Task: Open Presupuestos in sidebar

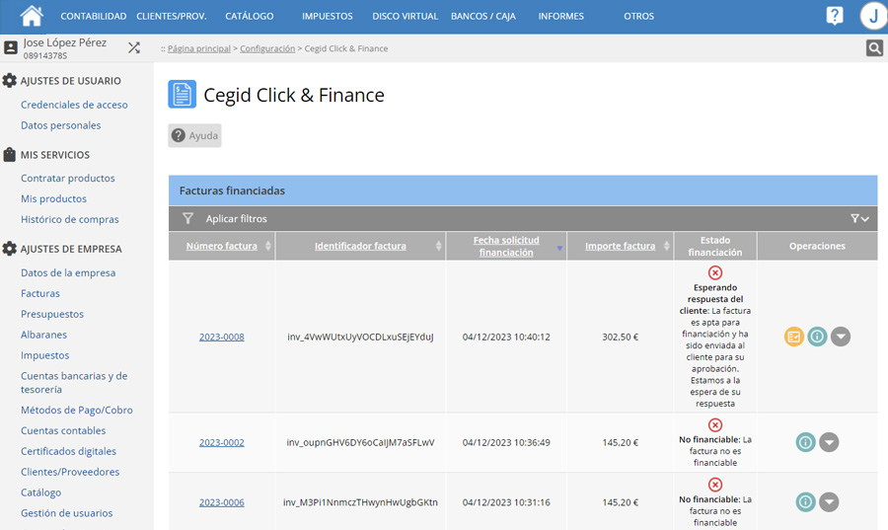Action: tap(52, 314)
